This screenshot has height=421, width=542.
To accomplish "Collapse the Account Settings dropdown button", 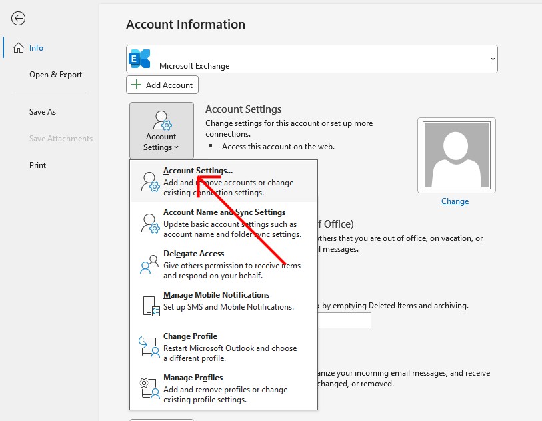I will (161, 130).
